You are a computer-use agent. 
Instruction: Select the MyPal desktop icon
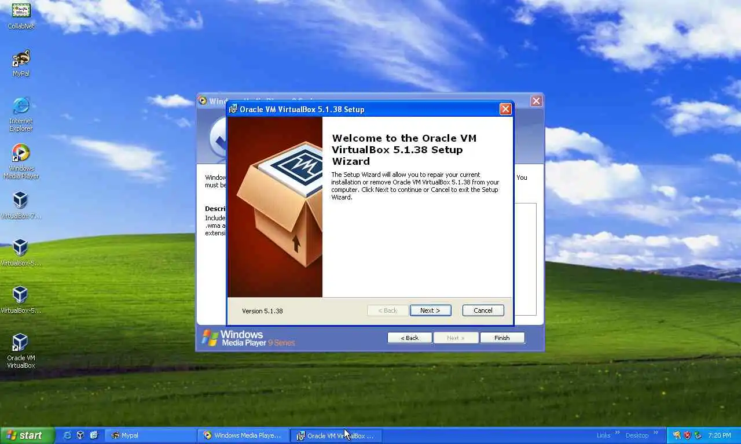pos(21,63)
